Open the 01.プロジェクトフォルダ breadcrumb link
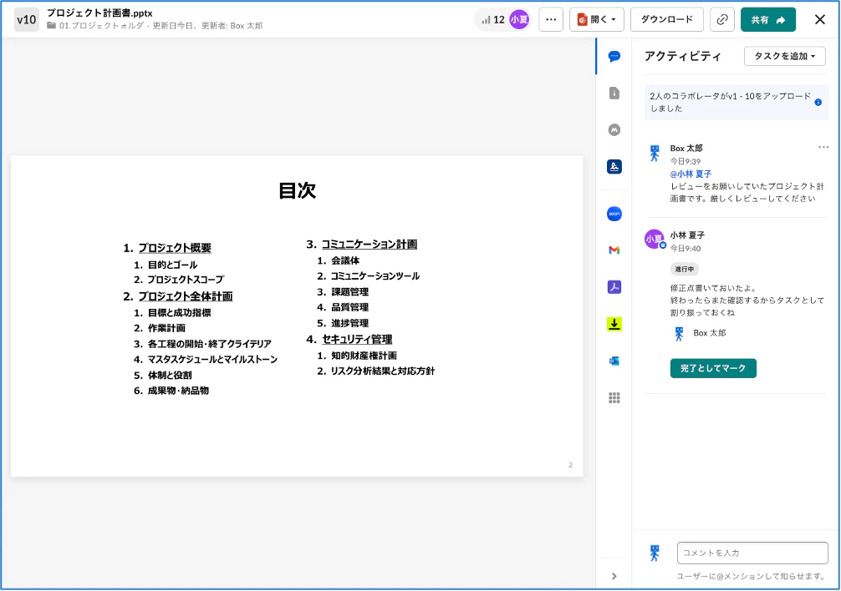 tap(101, 26)
